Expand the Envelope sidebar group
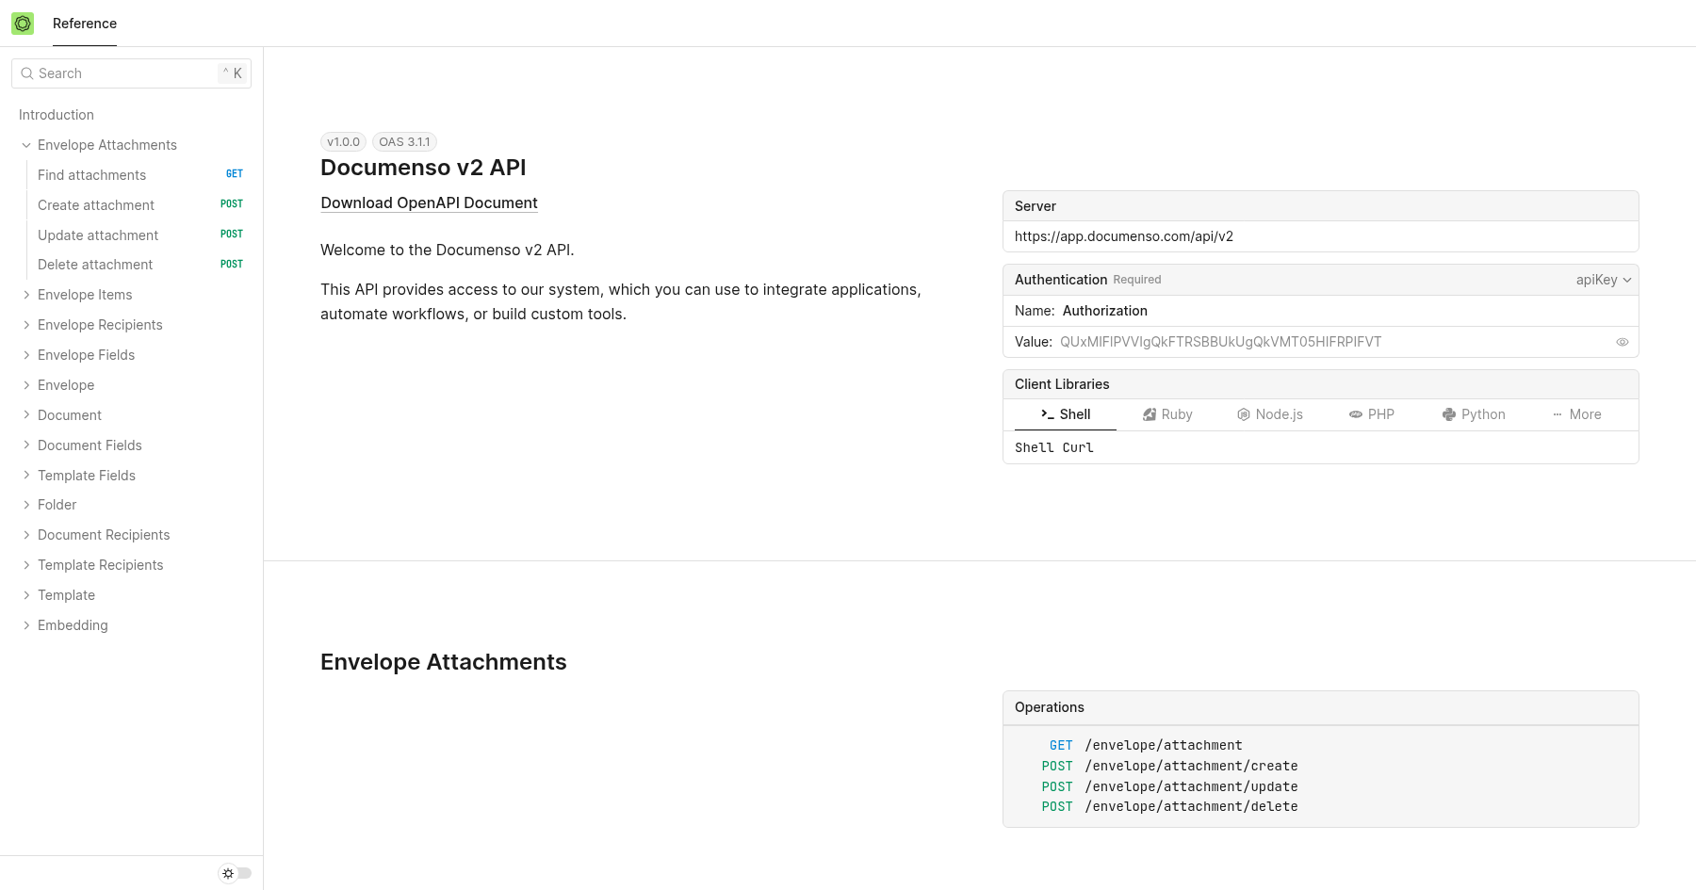 click(x=26, y=385)
